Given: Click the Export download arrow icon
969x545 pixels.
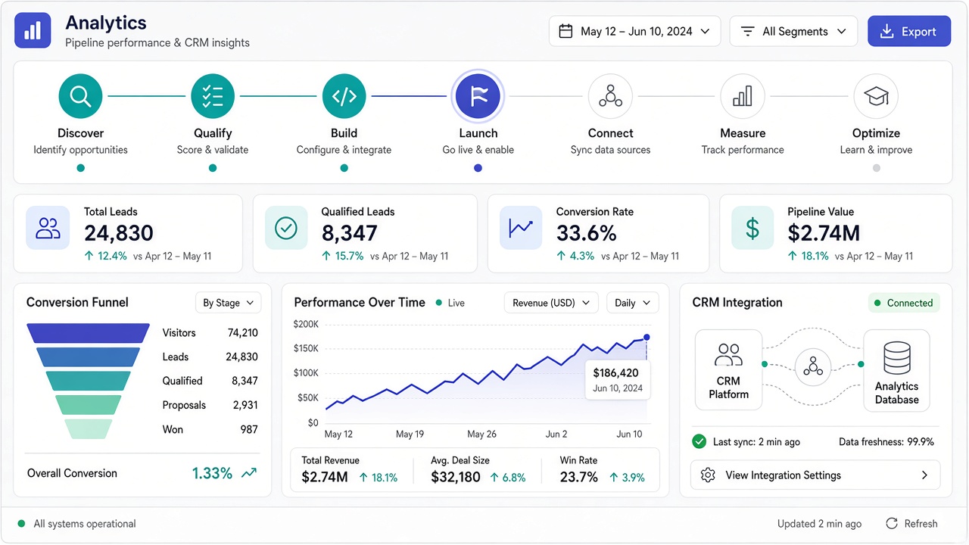Looking at the screenshot, I should [886, 32].
